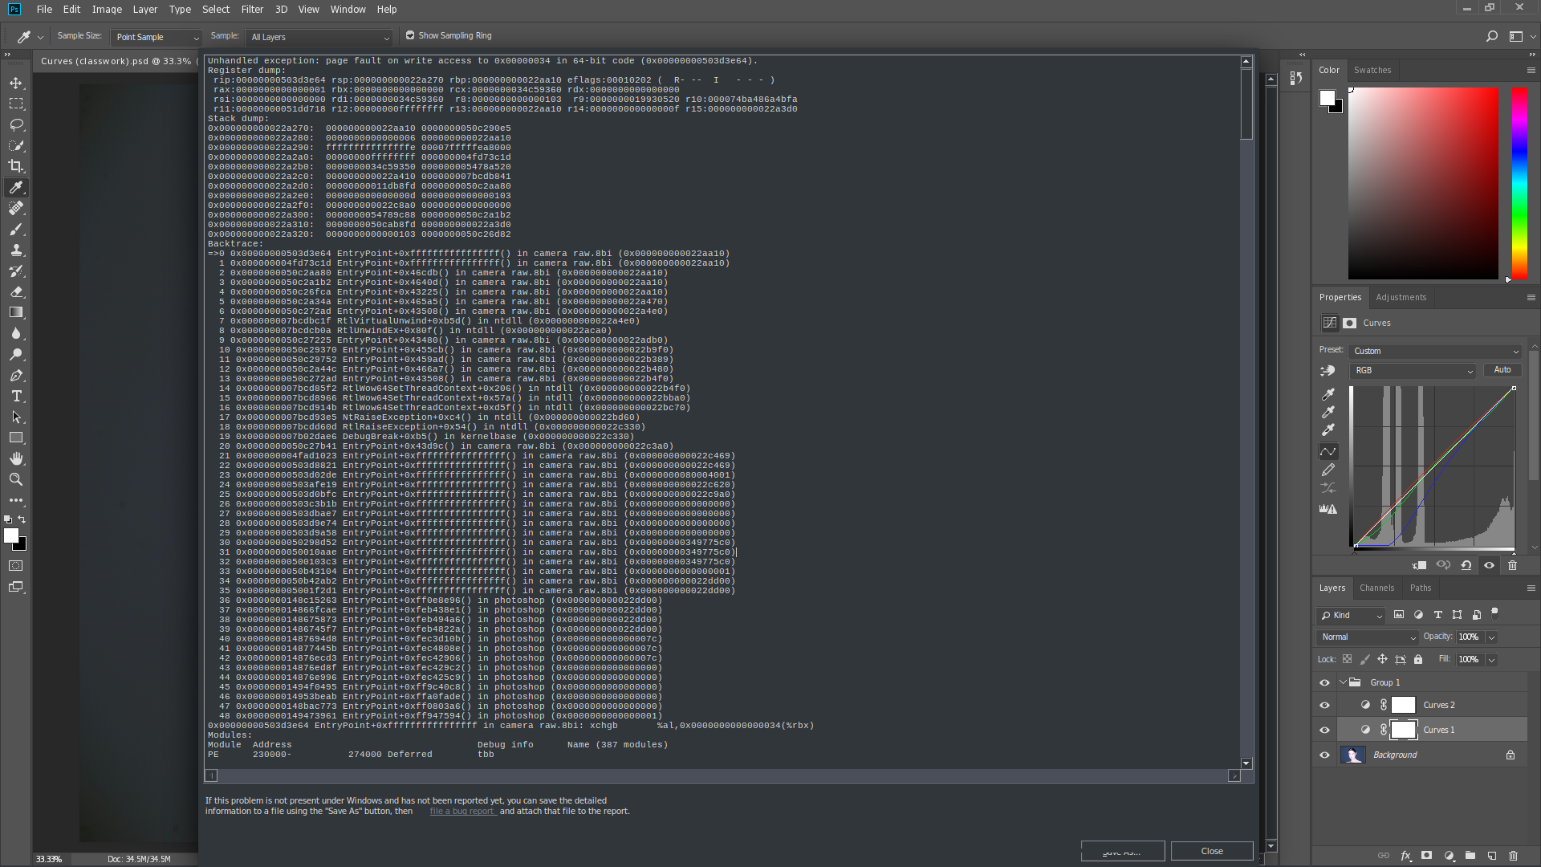The width and height of the screenshot is (1541, 867).
Task: Switch to the Swatches tab
Action: click(x=1372, y=70)
